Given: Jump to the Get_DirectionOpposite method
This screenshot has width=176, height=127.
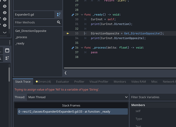Looking at the screenshot, I should pos(31,31).
